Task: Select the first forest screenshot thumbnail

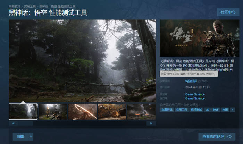Action: [23, 111]
